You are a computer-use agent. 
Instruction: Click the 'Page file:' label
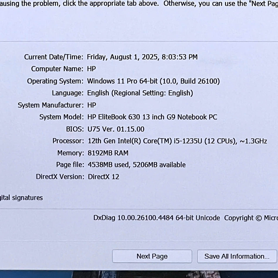tap(70, 165)
